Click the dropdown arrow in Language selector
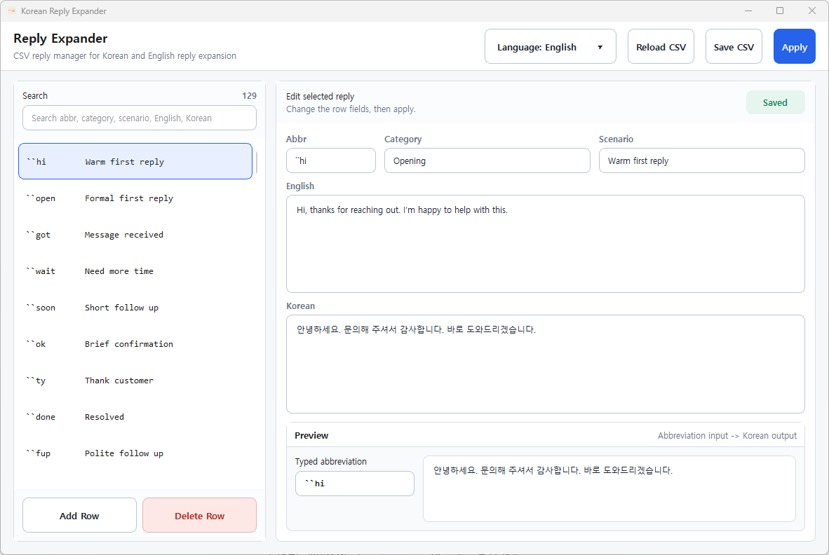 [600, 47]
